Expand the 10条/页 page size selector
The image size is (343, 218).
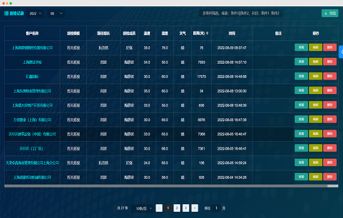(141, 208)
